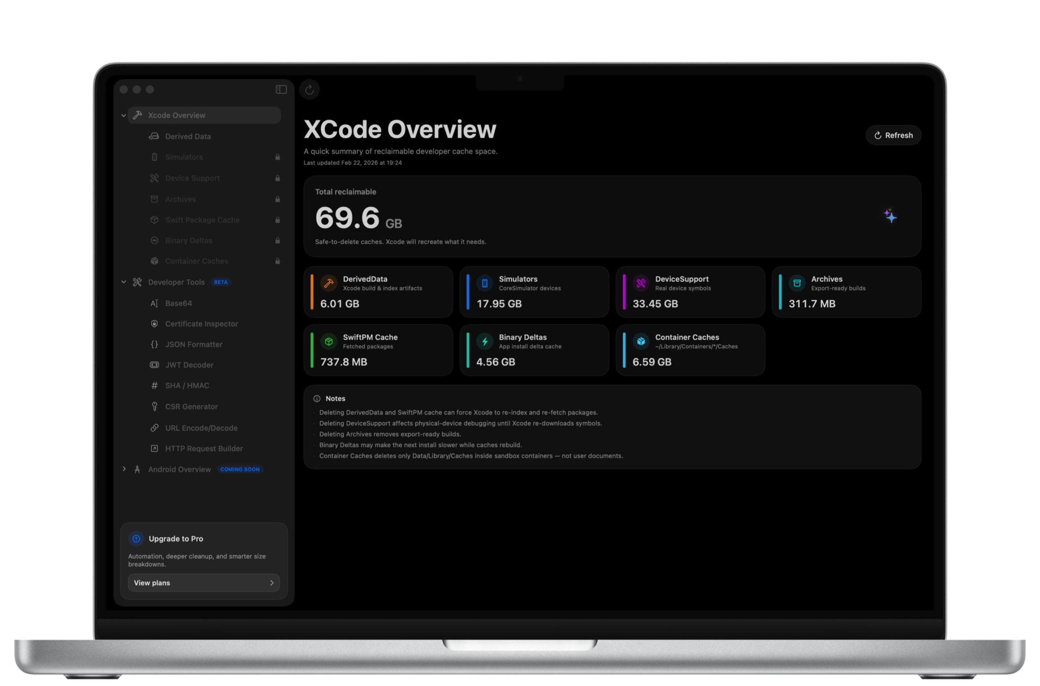
Task: Click the Binary Deltas lightning icon
Action: [x=484, y=342]
